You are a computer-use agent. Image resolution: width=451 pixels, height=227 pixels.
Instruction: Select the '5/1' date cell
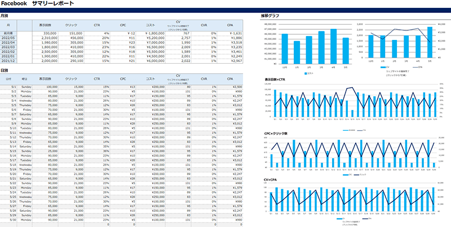coord(8,87)
